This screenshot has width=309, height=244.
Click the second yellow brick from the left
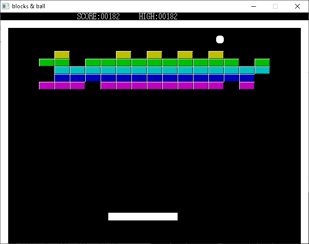[x=124, y=55]
